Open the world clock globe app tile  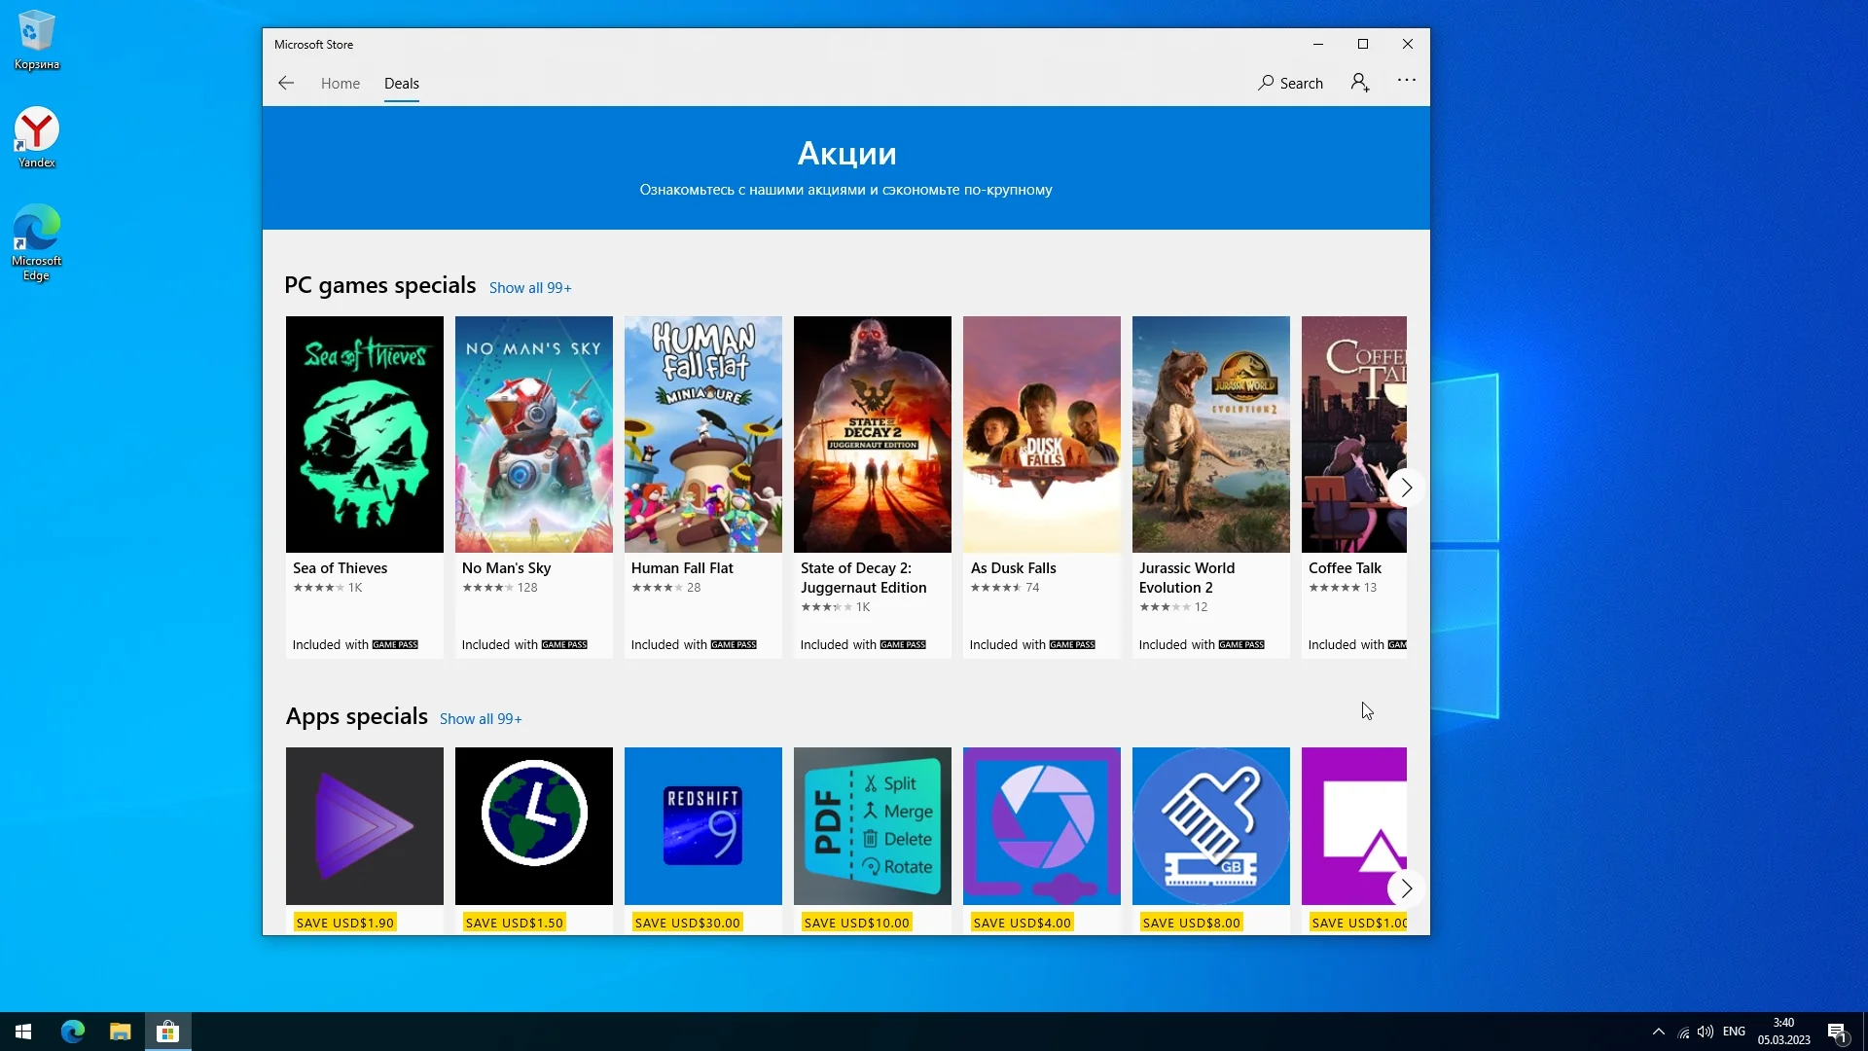click(x=533, y=825)
